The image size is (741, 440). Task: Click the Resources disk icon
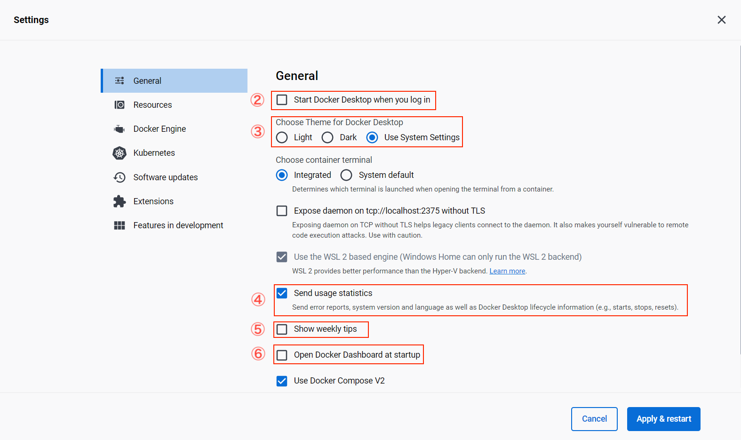[x=120, y=105]
